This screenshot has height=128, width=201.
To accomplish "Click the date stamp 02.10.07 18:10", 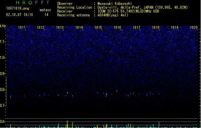I will pos(19,15).
